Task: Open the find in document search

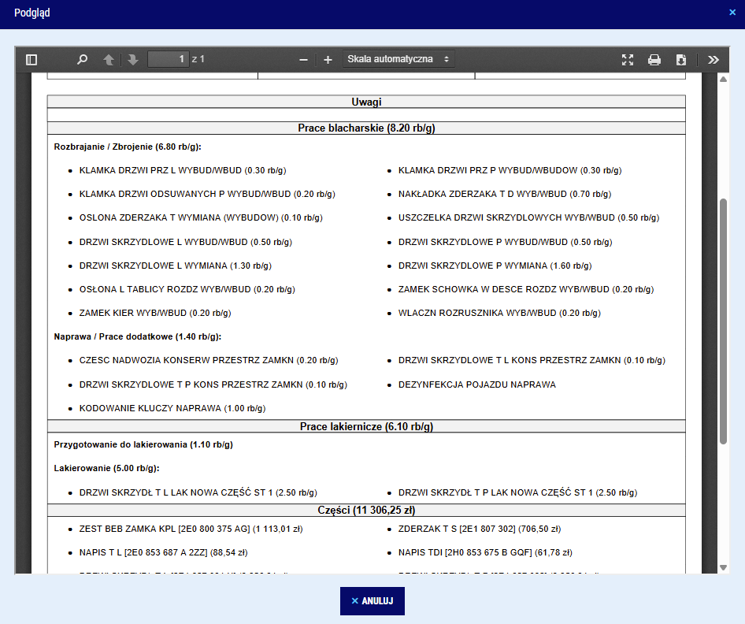Action: 82,60
